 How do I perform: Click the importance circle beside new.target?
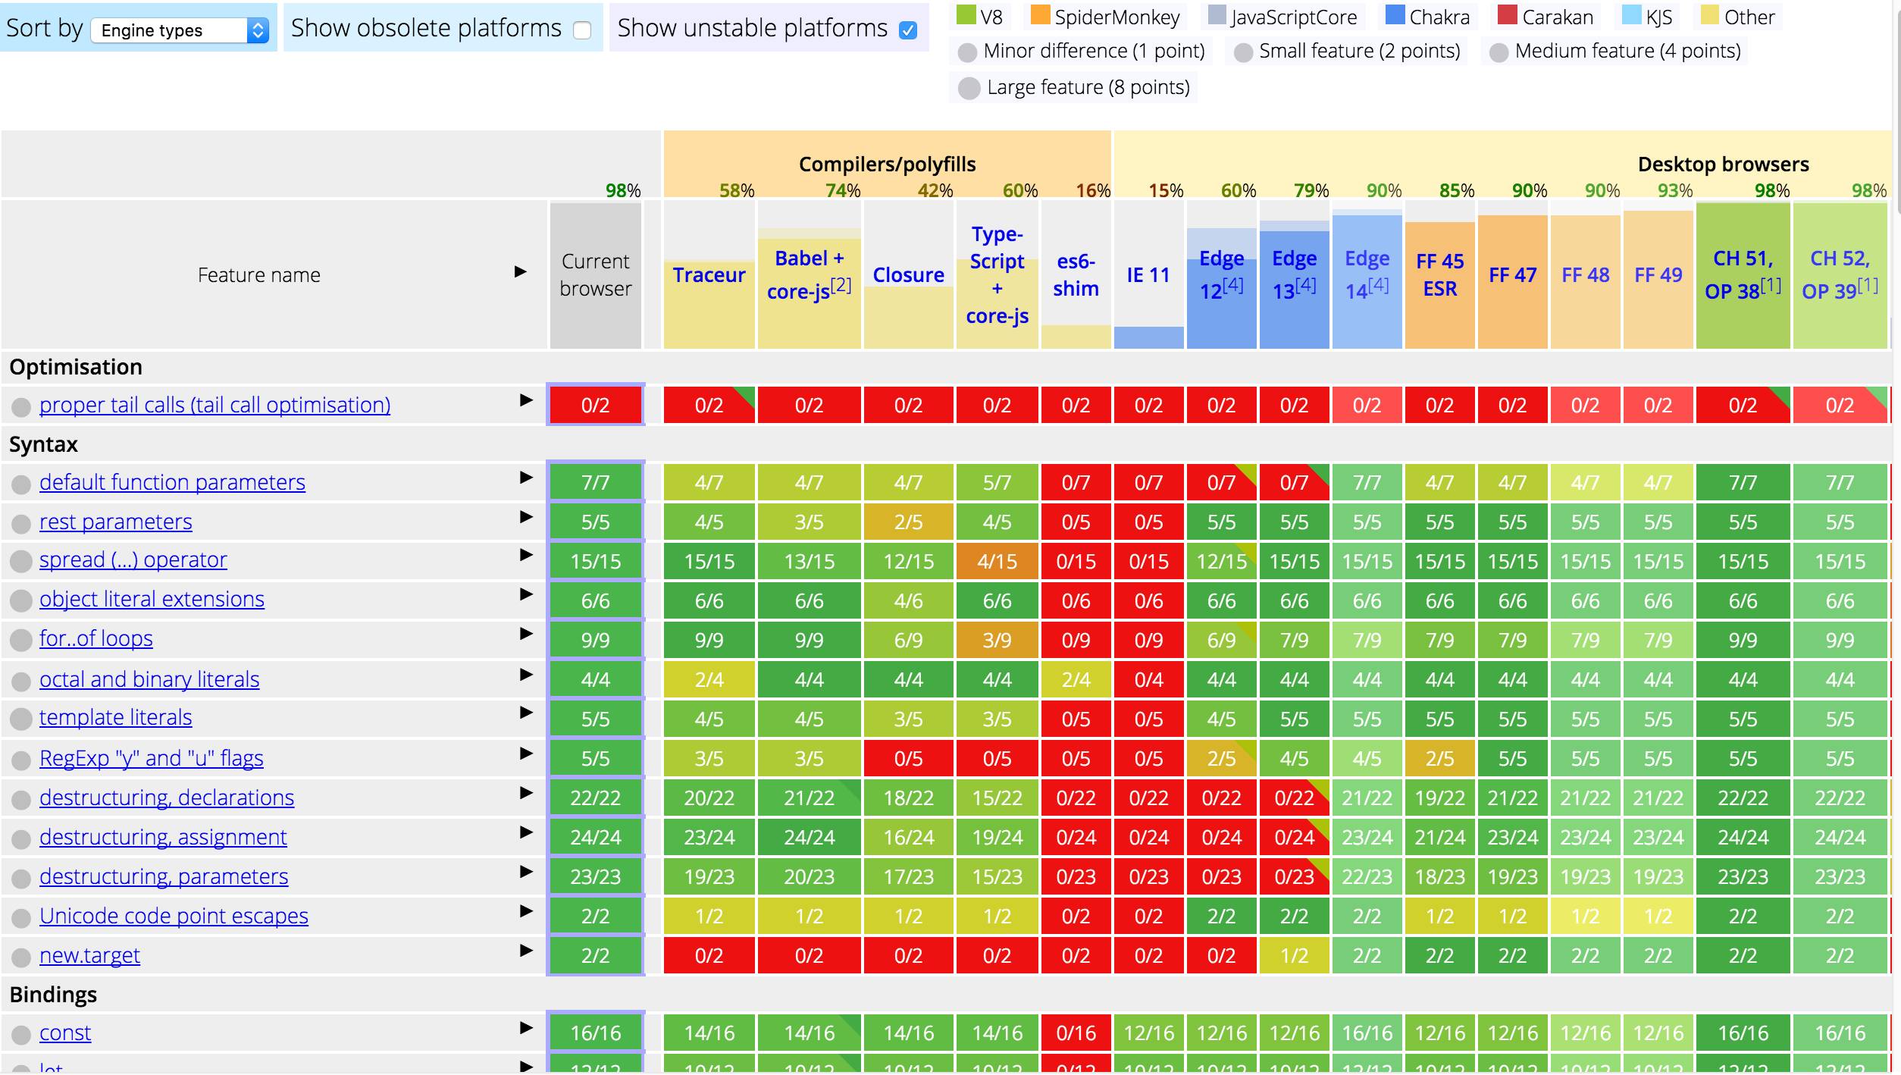(21, 957)
